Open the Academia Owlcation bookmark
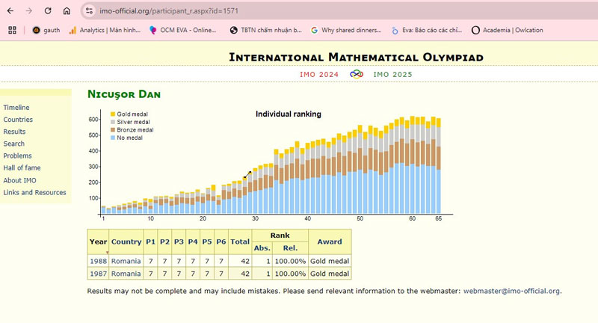Image resolution: width=598 pixels, height=323 pixels. tap(508, 30)
